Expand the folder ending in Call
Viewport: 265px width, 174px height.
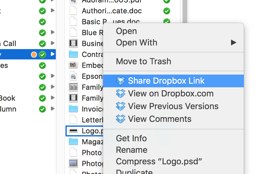click(53, 43)
